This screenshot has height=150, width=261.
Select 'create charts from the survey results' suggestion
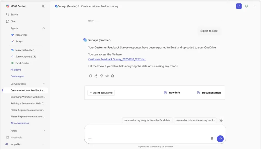click(x=195, y=120)
